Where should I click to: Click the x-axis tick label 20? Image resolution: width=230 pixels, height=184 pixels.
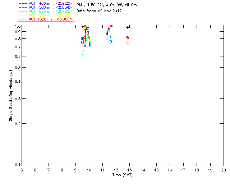pos(224,170)
